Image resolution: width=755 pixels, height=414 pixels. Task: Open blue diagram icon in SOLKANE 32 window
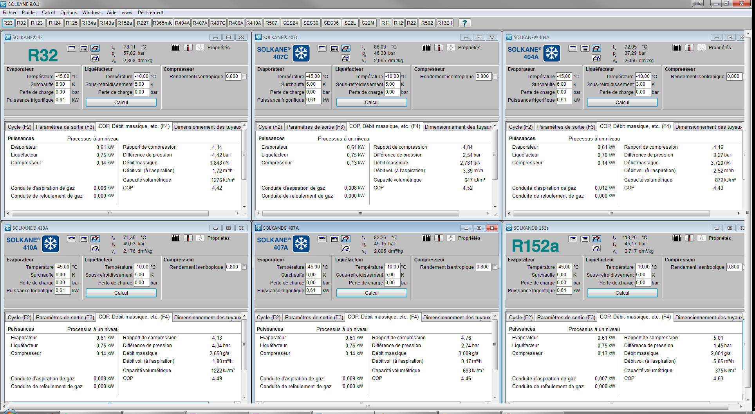95,58
